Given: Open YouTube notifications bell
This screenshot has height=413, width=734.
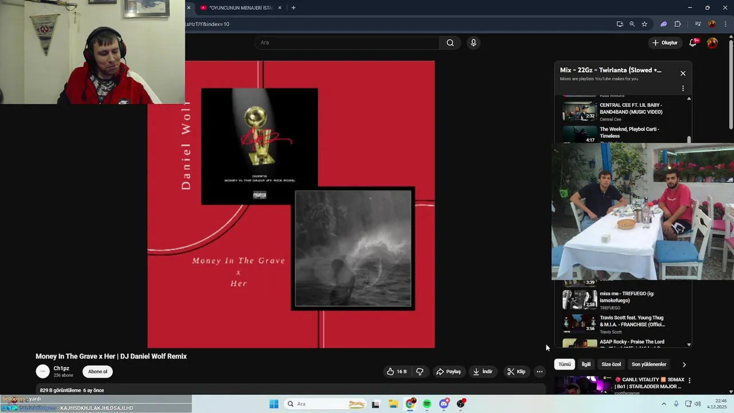Looking at the screenshot, I should 693,43.
